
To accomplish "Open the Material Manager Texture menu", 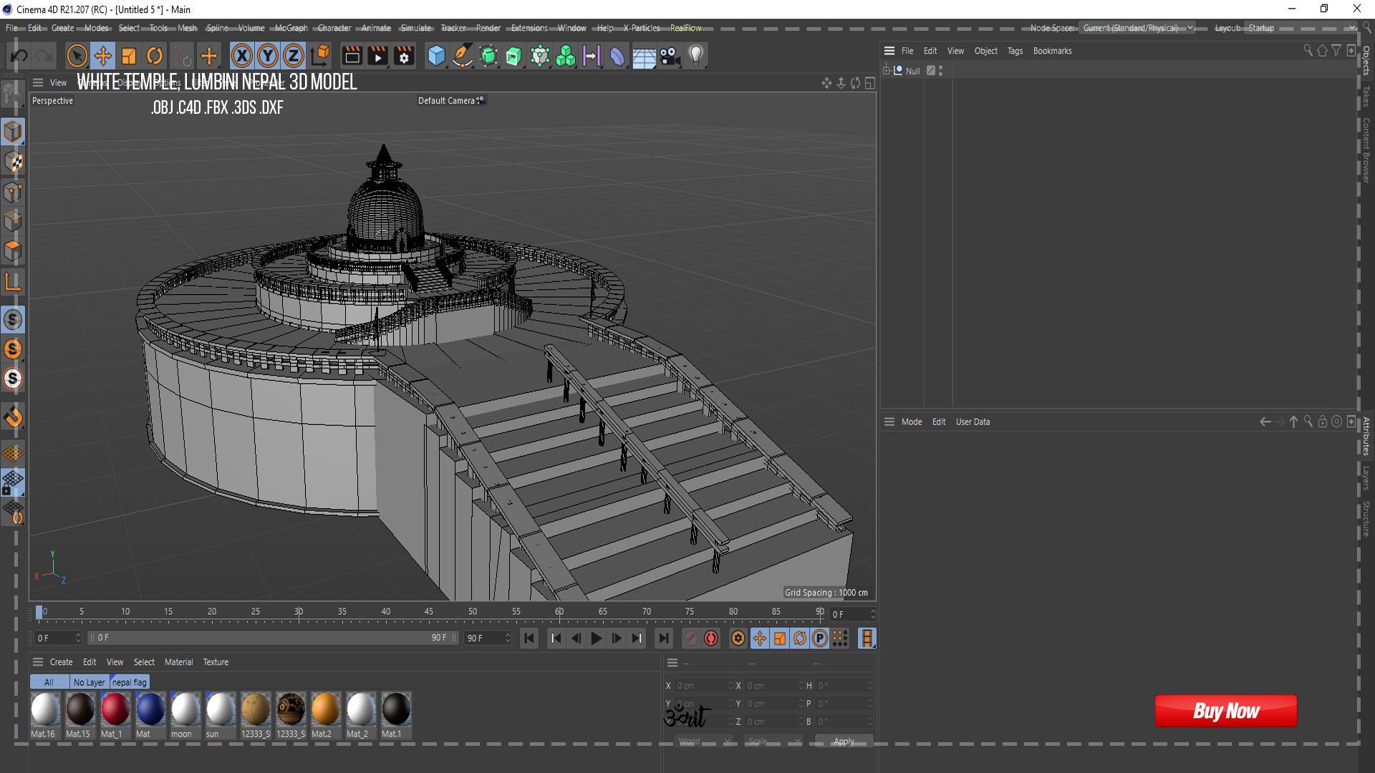I will click(216, 662).
